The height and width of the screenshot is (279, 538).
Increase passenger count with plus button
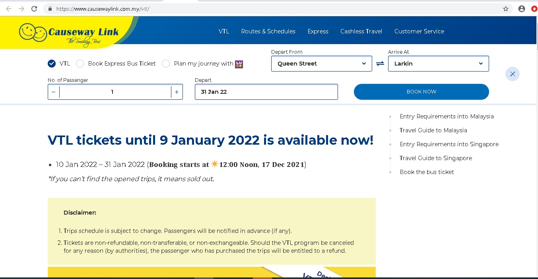point(177,92)
